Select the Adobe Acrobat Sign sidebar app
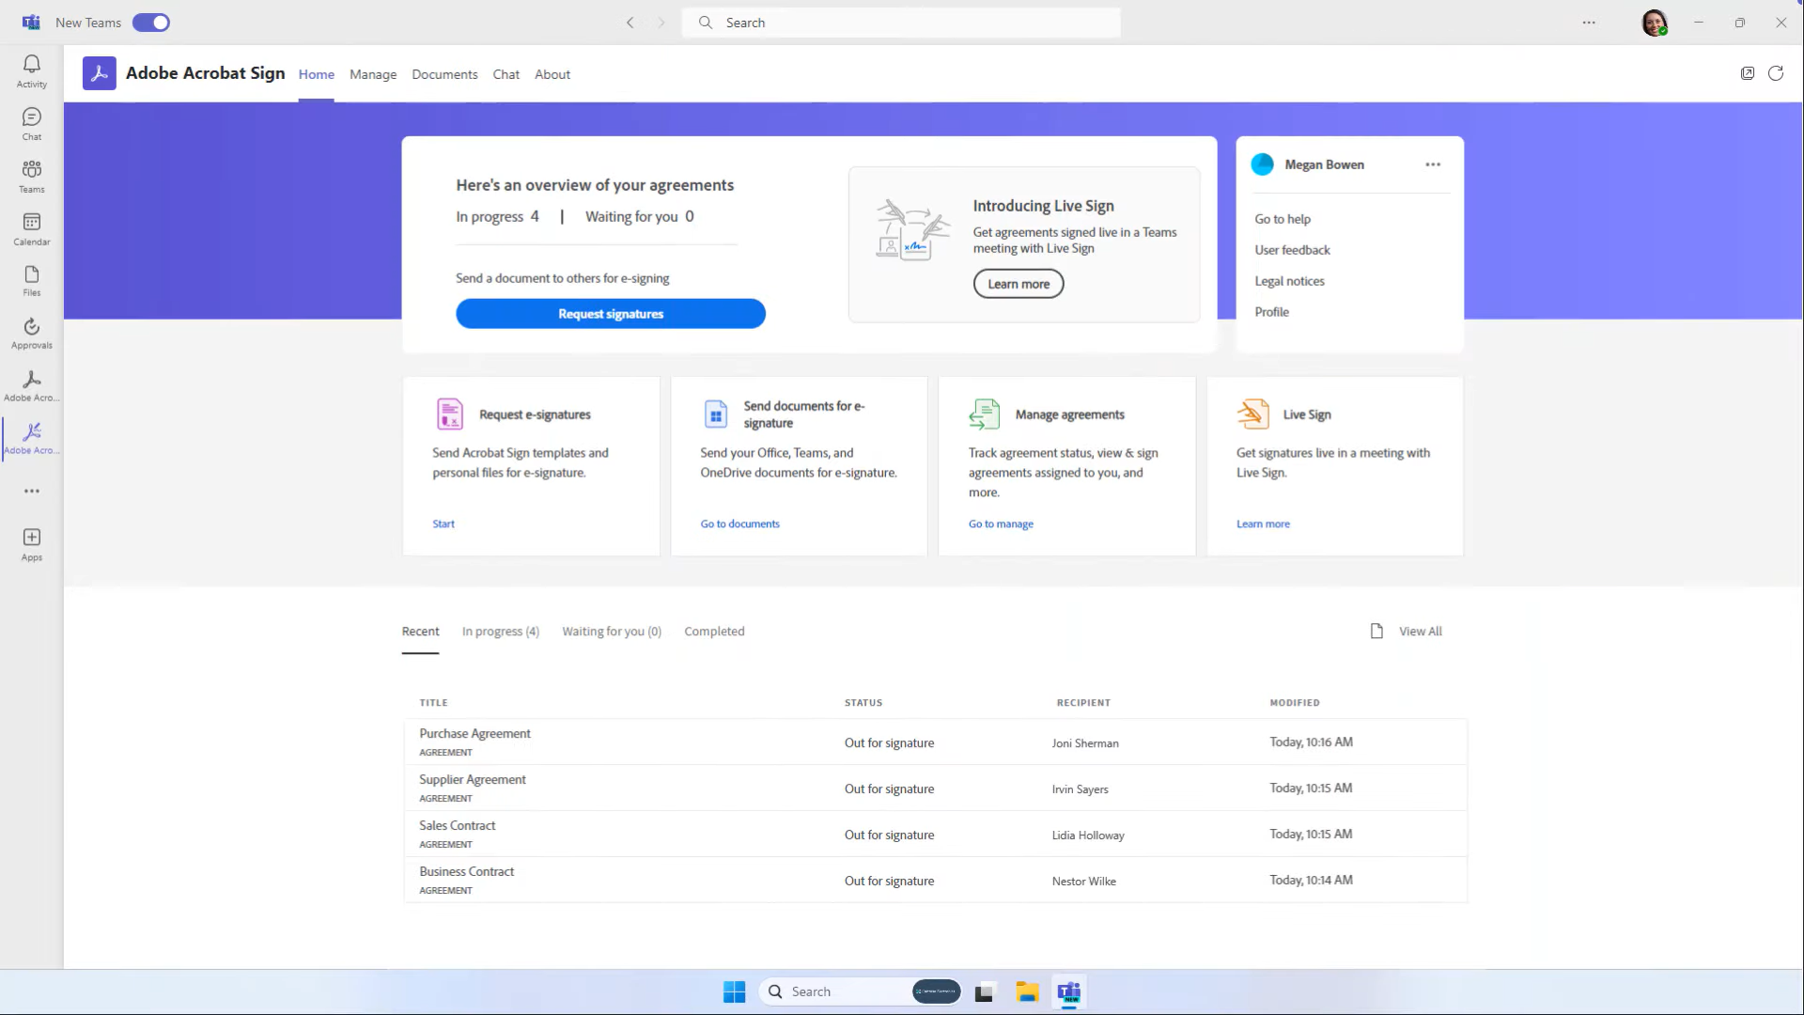 (32, 438)
